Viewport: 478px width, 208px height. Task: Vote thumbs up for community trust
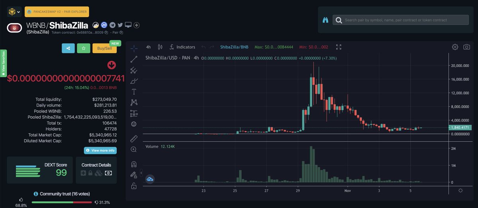(21, 199)
